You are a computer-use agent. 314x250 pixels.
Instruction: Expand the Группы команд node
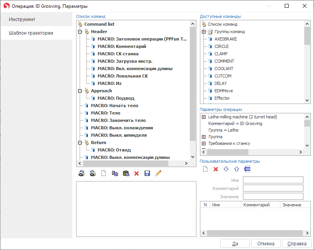[203, 32]
